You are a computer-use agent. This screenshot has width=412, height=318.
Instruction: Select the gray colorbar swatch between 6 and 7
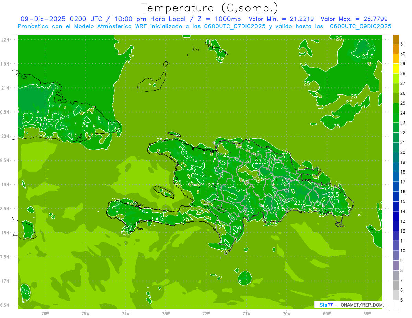click(396, 285)
